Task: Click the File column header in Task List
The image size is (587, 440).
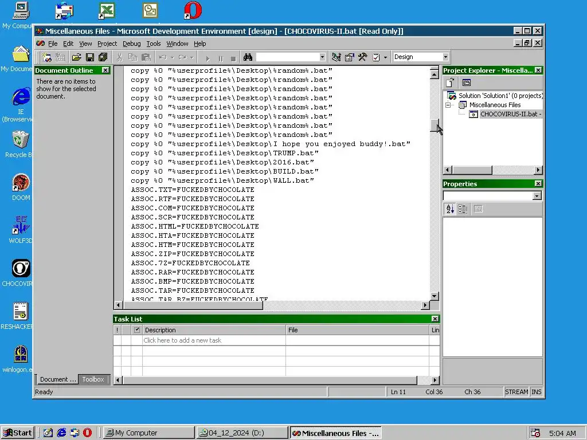Action: click(357, 330)
